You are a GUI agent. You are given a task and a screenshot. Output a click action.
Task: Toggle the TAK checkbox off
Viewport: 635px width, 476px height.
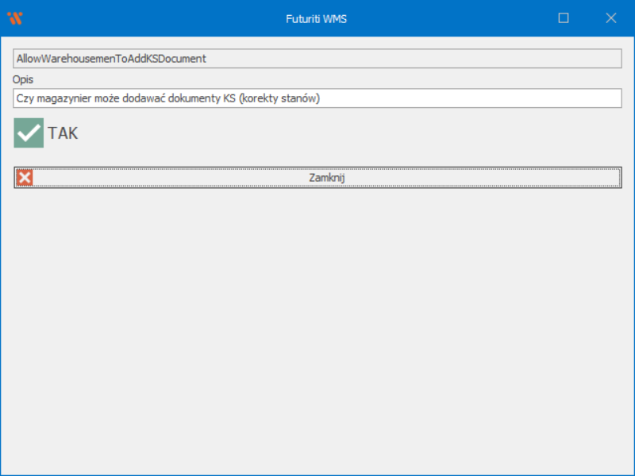[x=29, y=133]
